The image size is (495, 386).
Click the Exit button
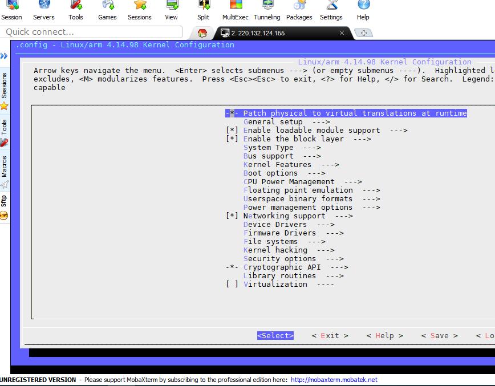330,335
